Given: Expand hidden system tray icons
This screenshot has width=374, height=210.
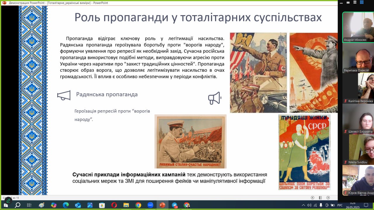Looking at the screenshot, I should coord(304,205).
